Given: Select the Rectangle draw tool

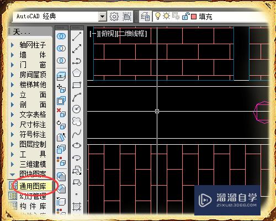Looking at the screenshot, I should click(77, 85).
